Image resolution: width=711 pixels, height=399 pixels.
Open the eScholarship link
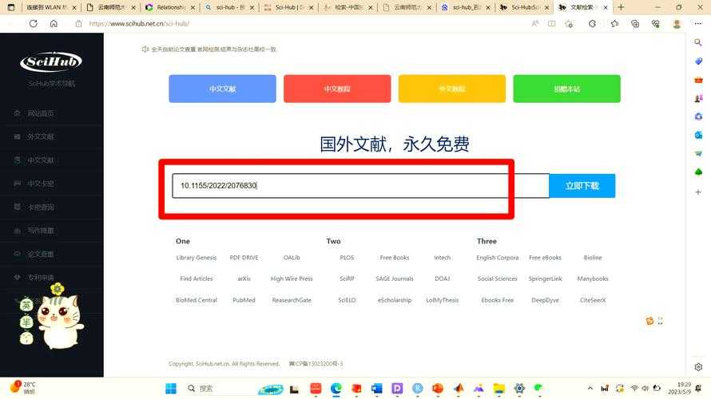pos(395,300)
